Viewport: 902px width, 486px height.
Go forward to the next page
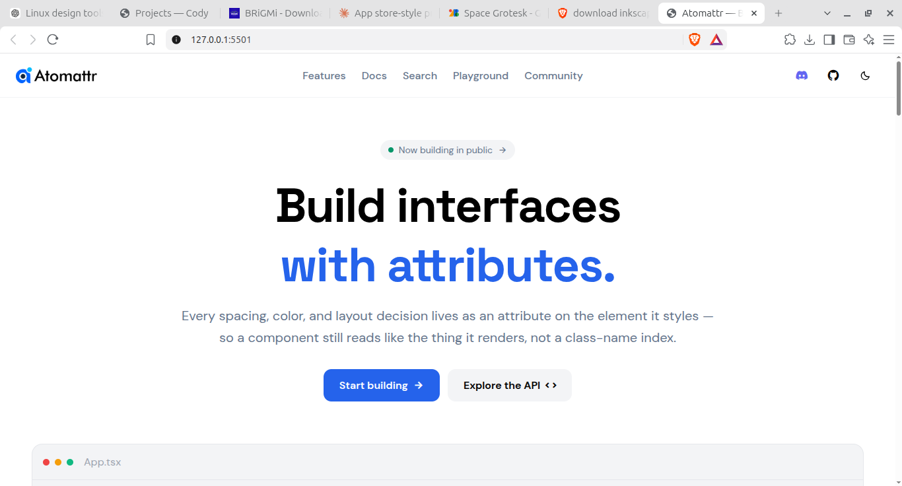pos(33,40)
